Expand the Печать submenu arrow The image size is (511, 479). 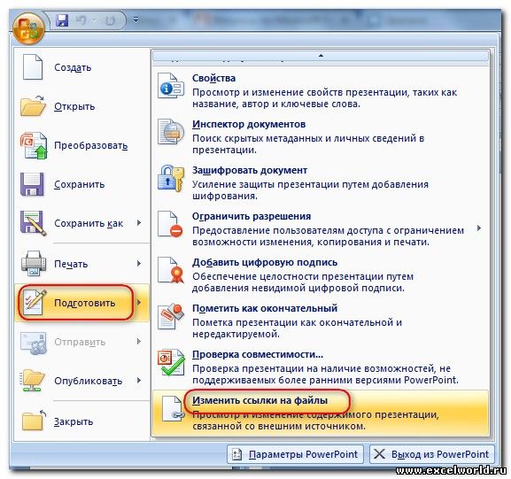tap(139, 263)
